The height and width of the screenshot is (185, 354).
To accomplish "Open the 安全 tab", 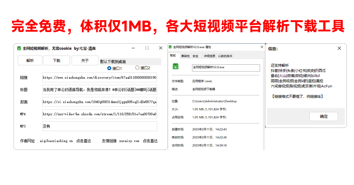I will (x=196, y=56).
